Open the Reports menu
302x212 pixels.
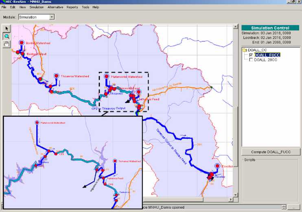point(72,7)
